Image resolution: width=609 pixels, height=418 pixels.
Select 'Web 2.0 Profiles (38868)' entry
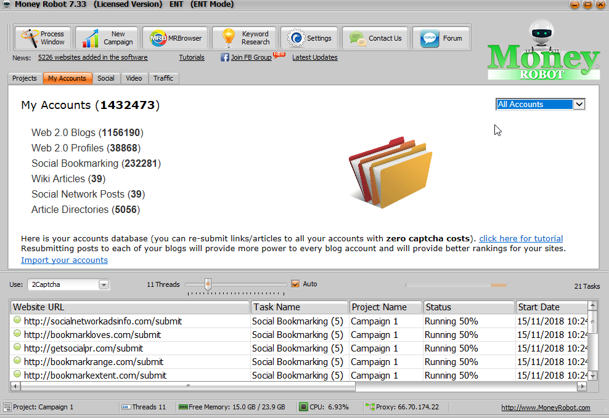click(x=86, y=148)
